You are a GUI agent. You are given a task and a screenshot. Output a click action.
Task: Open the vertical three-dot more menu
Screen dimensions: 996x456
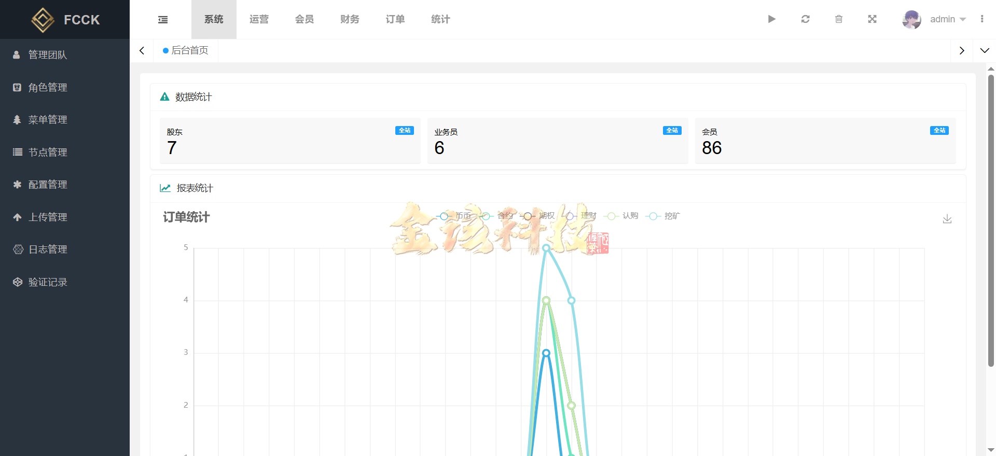coord(982,19)
